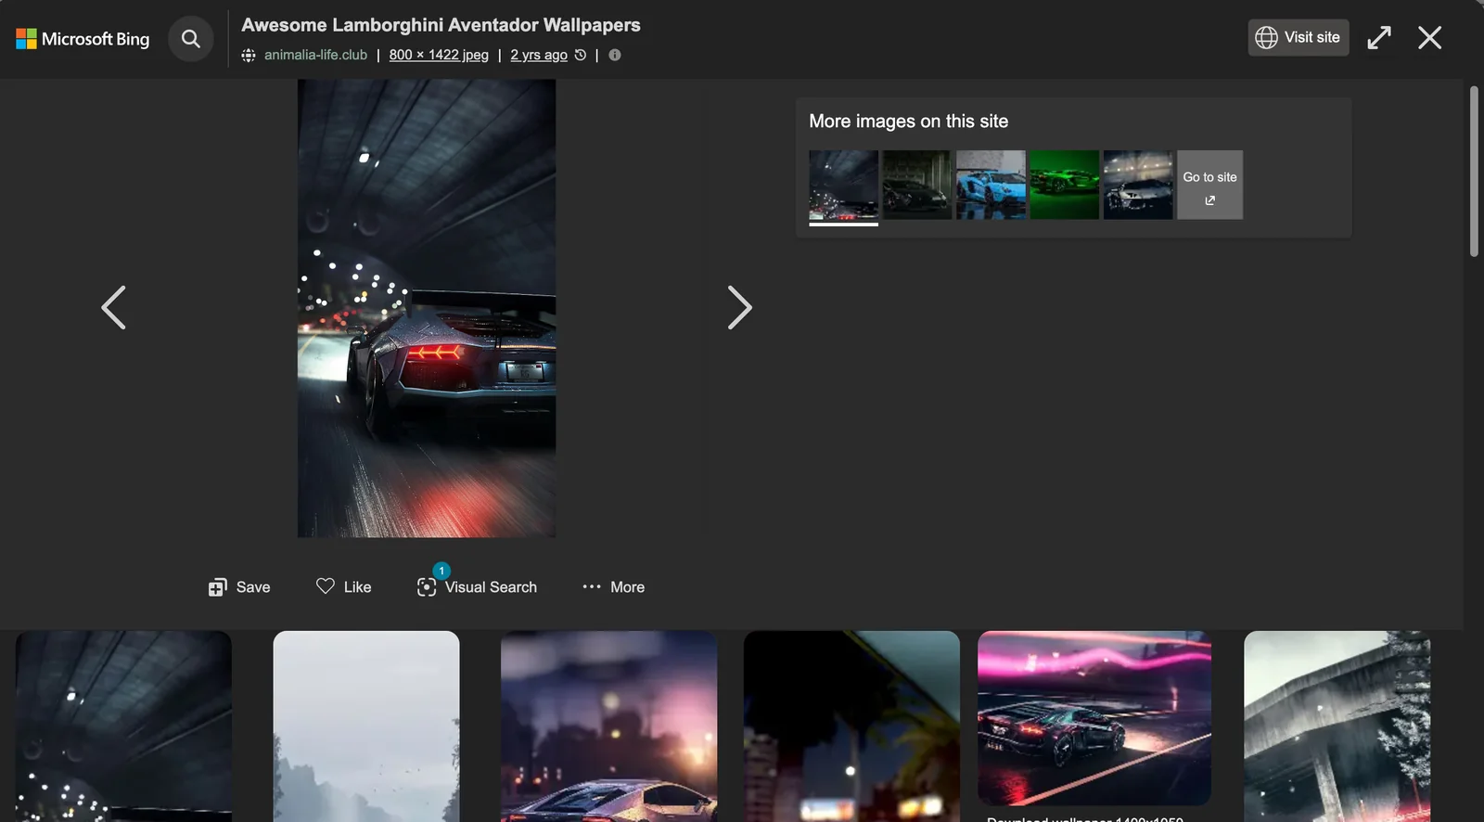Start Visual Search on this image

478,587
